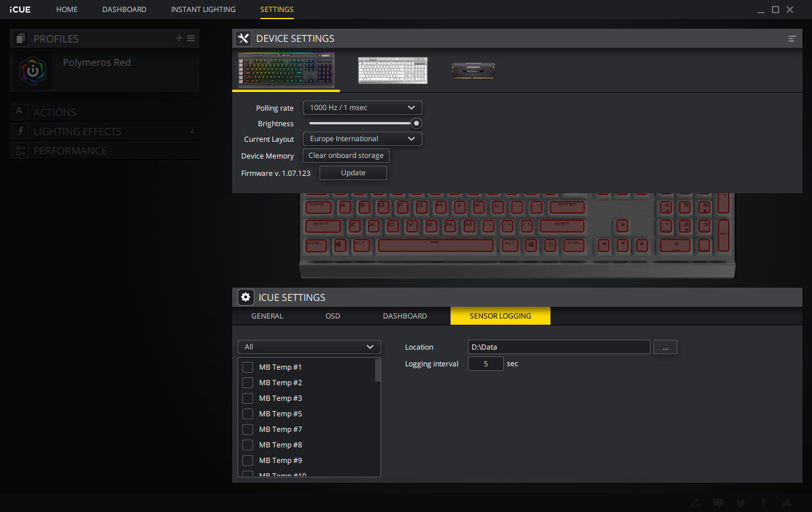This screenshot has width=812, height=512.
Task: Check the MB Temp #3 checkbox
Action: coord(248,398)
